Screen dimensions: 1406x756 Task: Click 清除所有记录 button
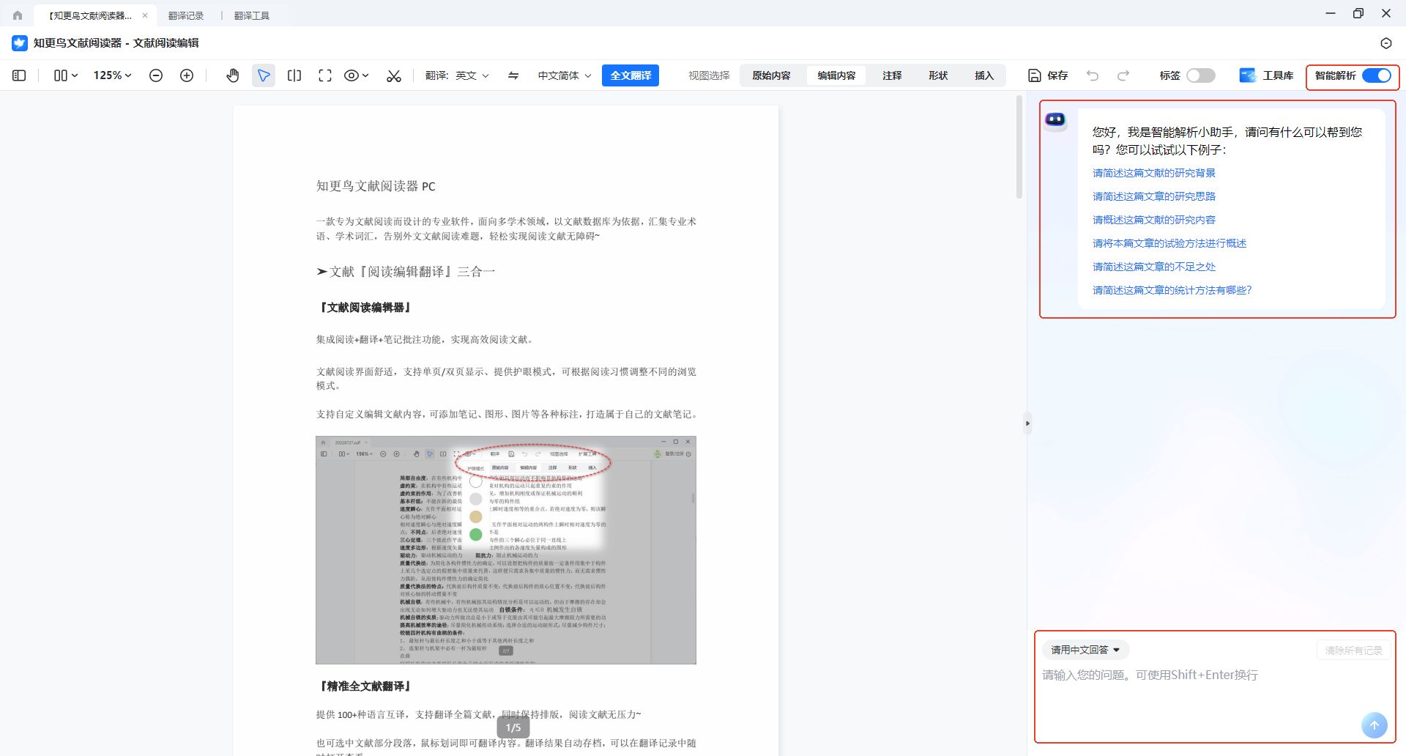pos(1353,651)
